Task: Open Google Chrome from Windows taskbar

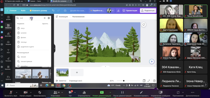Action: click(x=64, y=85)
